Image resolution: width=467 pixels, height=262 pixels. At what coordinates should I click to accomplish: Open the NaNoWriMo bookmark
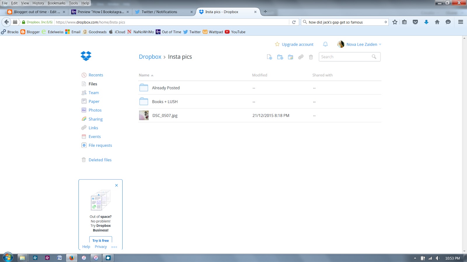click(x=140, y=32)
